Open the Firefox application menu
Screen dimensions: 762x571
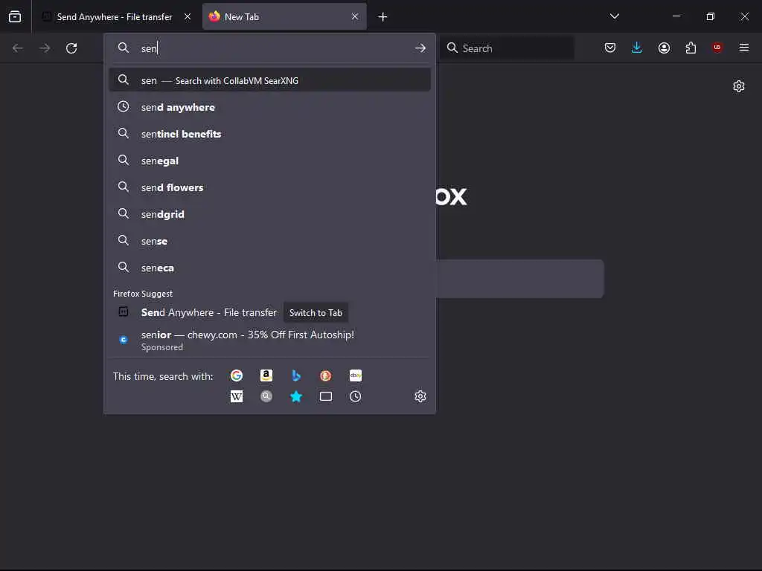click(744, 48)
